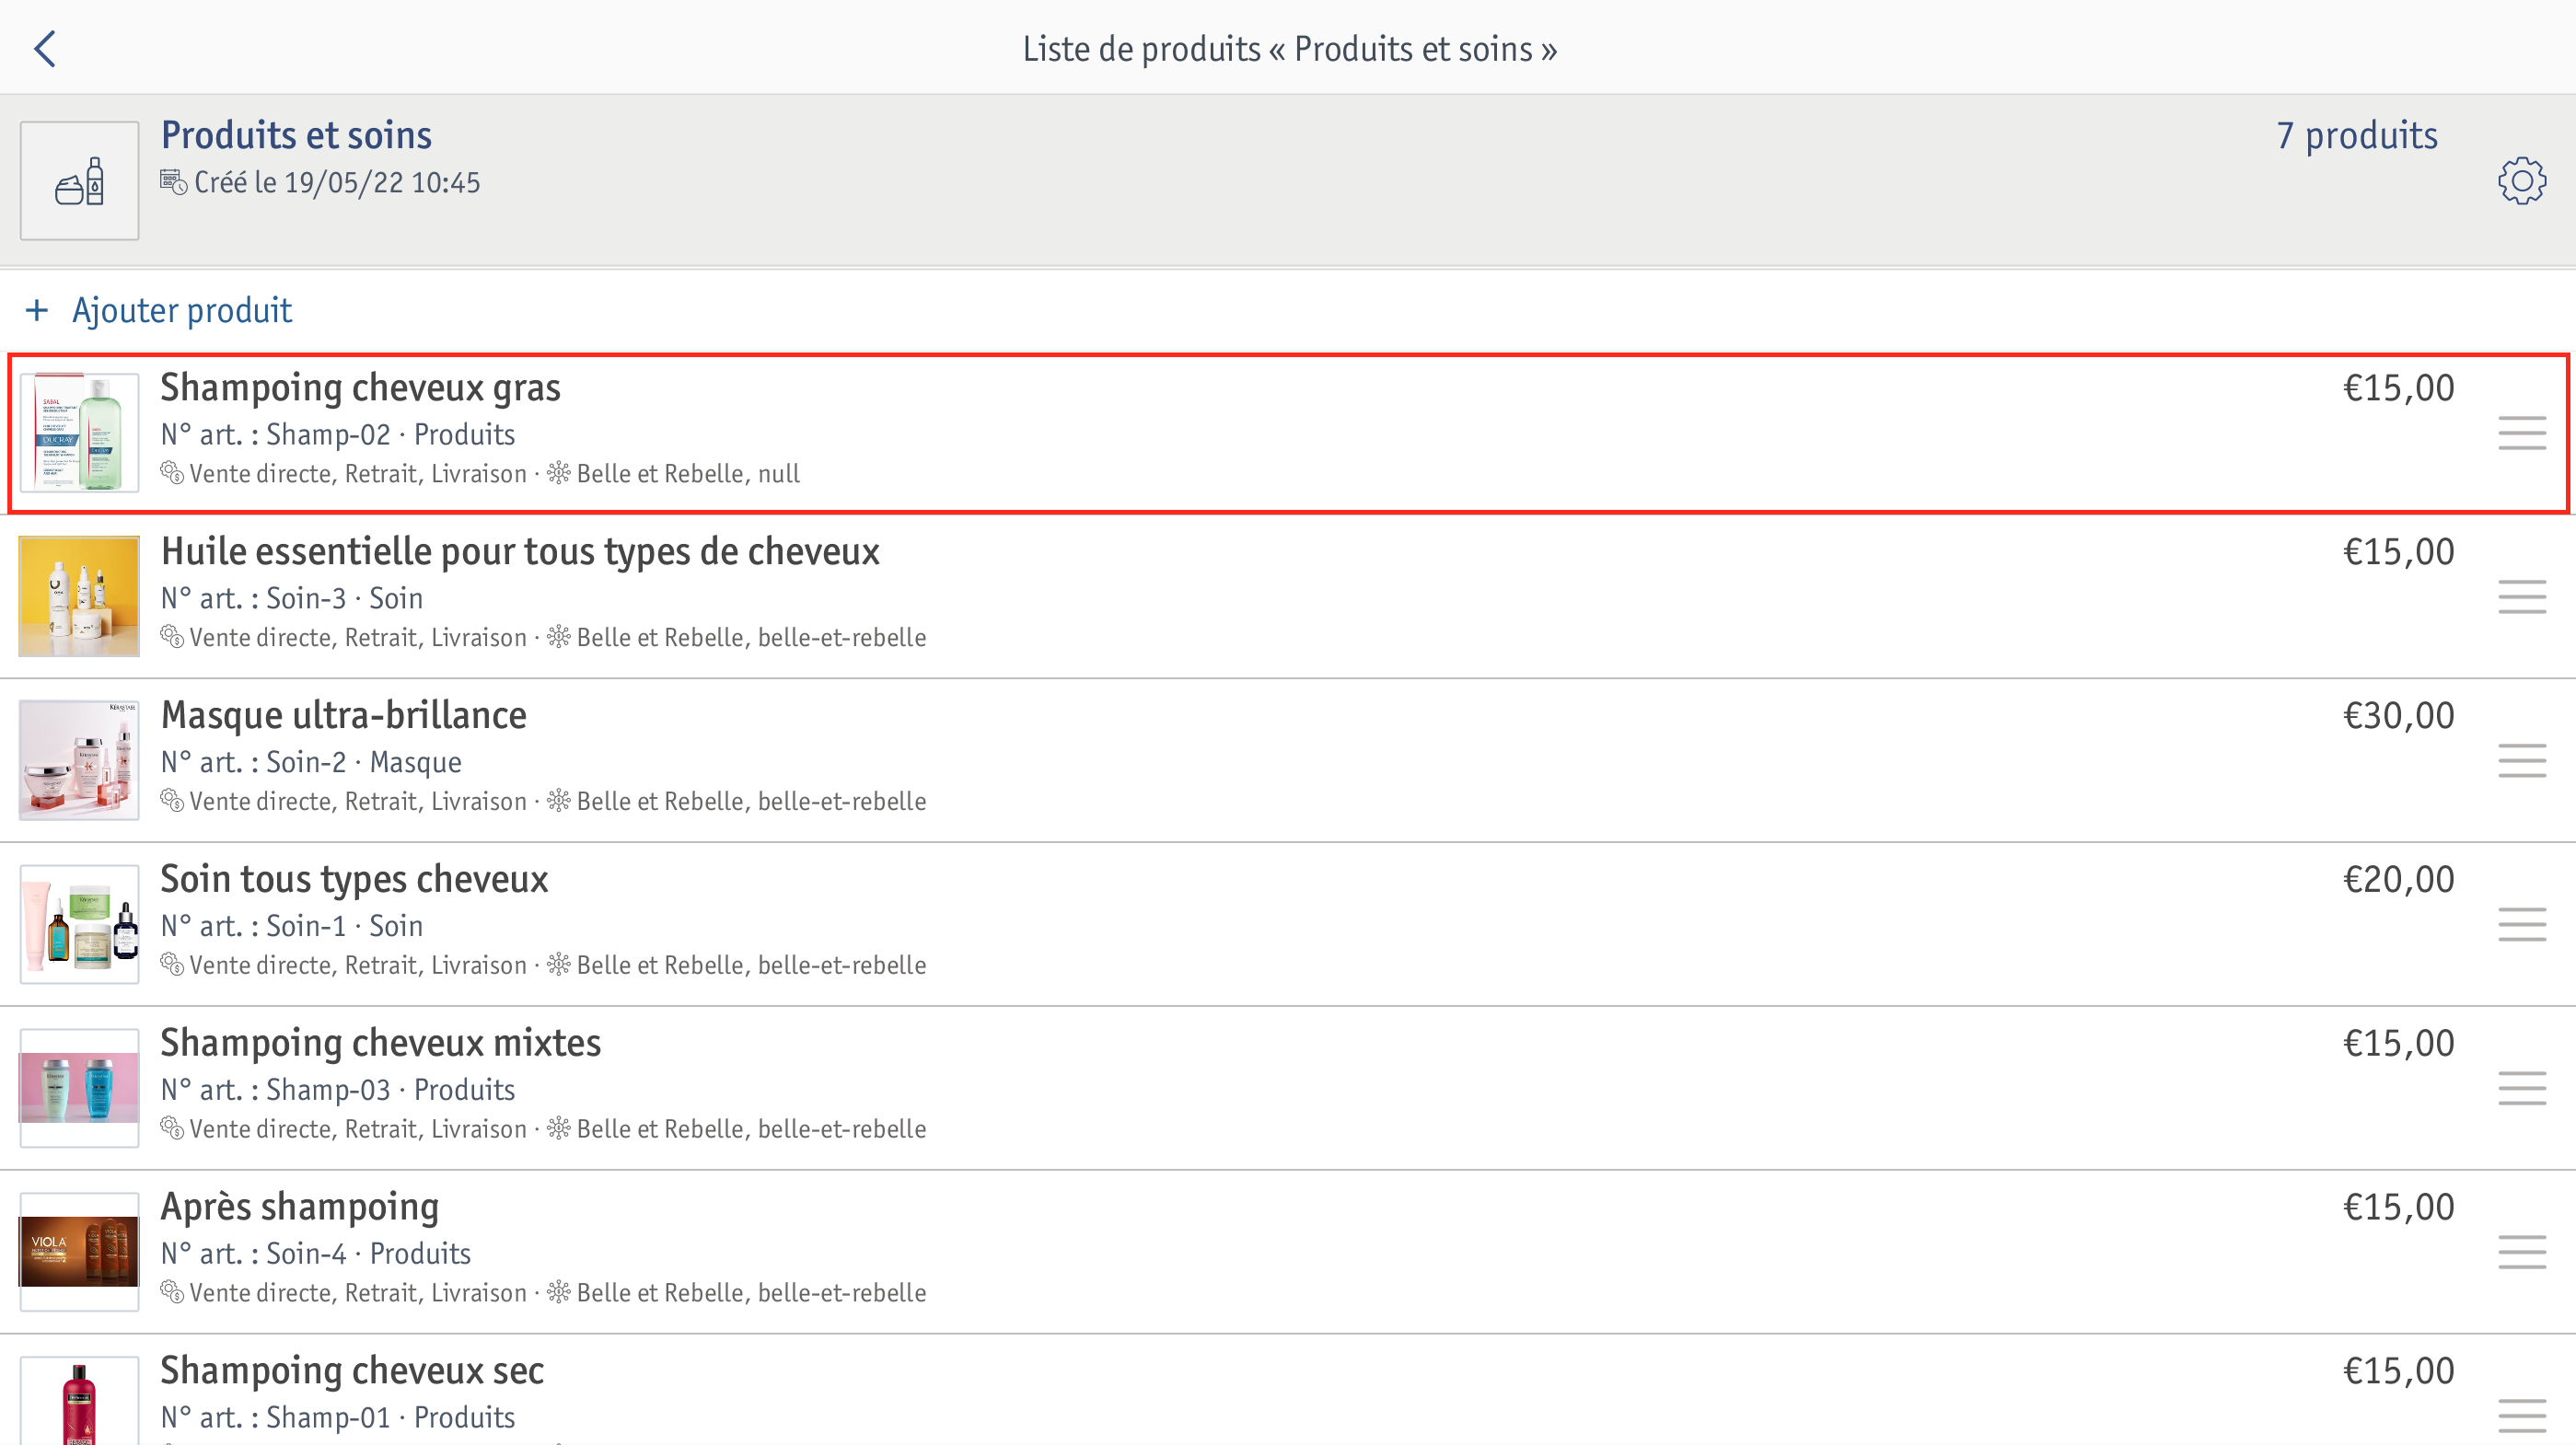This screenshot has height=1445, width=2576.
Task: Open the Produits et soins list title
Action: 296,135
